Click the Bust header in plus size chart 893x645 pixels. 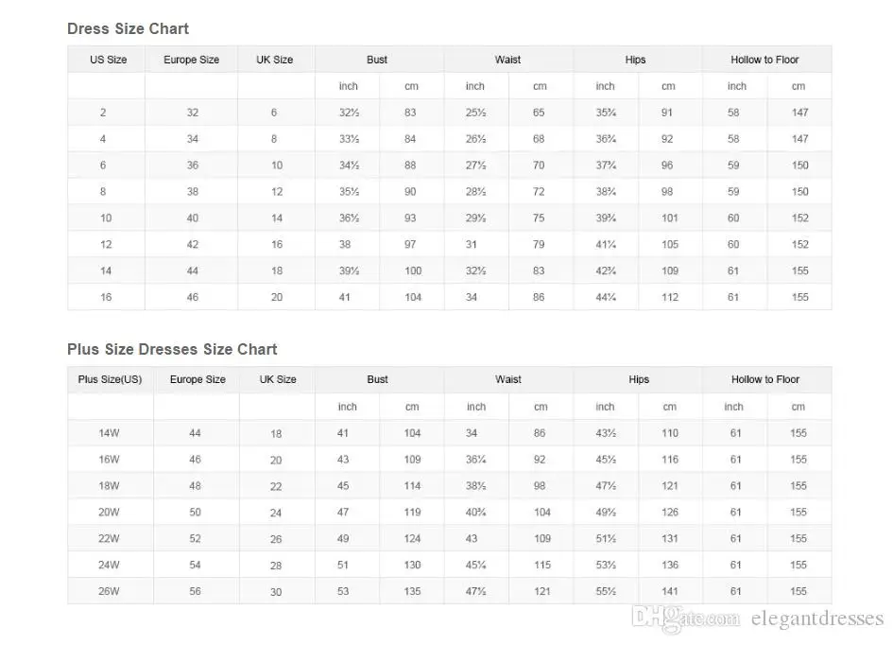pos(377,379)
